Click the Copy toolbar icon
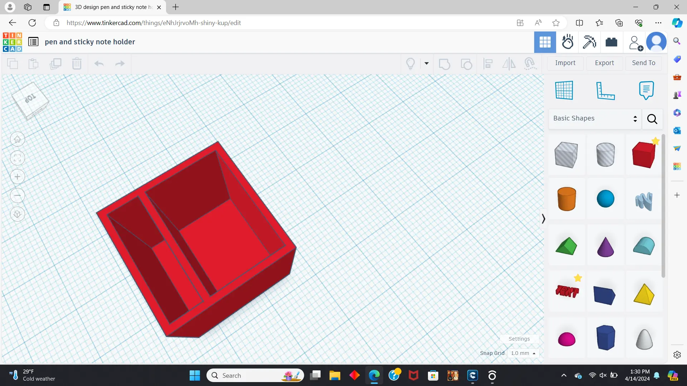687x386 pixels. [x=13, y=64]
